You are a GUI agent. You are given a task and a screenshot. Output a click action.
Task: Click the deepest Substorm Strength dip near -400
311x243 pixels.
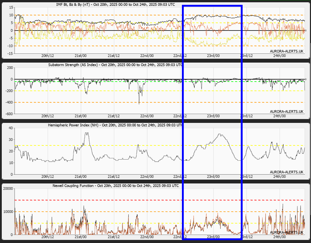[139, 104]
